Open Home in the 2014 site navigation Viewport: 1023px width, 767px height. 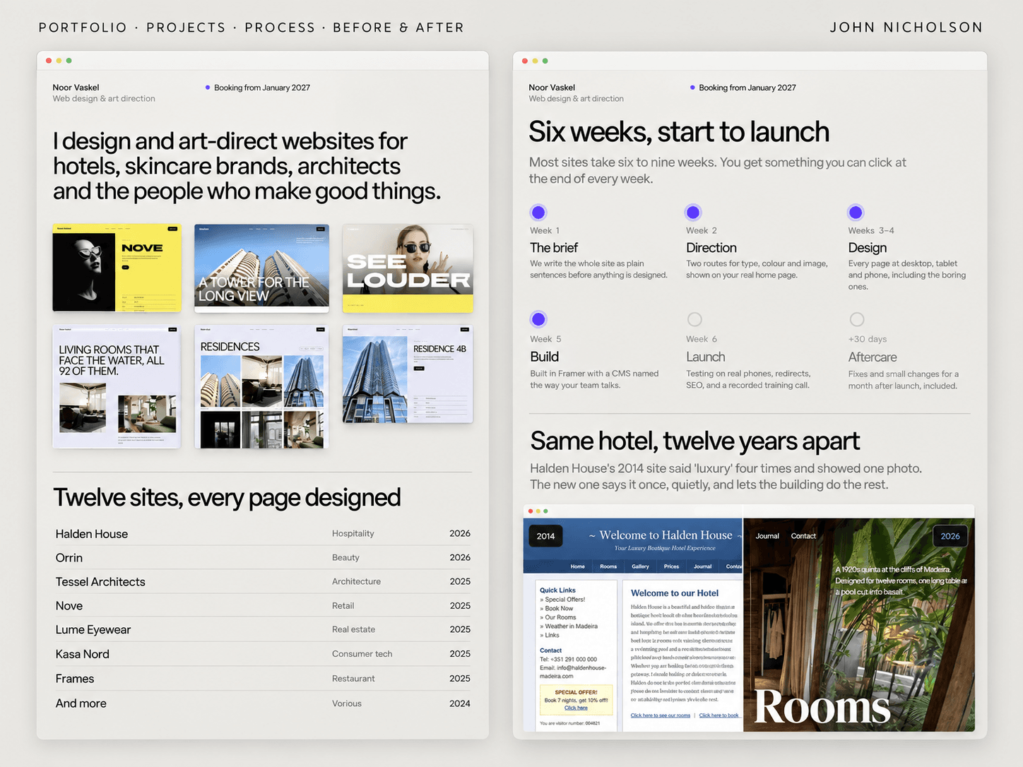(x=578, y=566)
